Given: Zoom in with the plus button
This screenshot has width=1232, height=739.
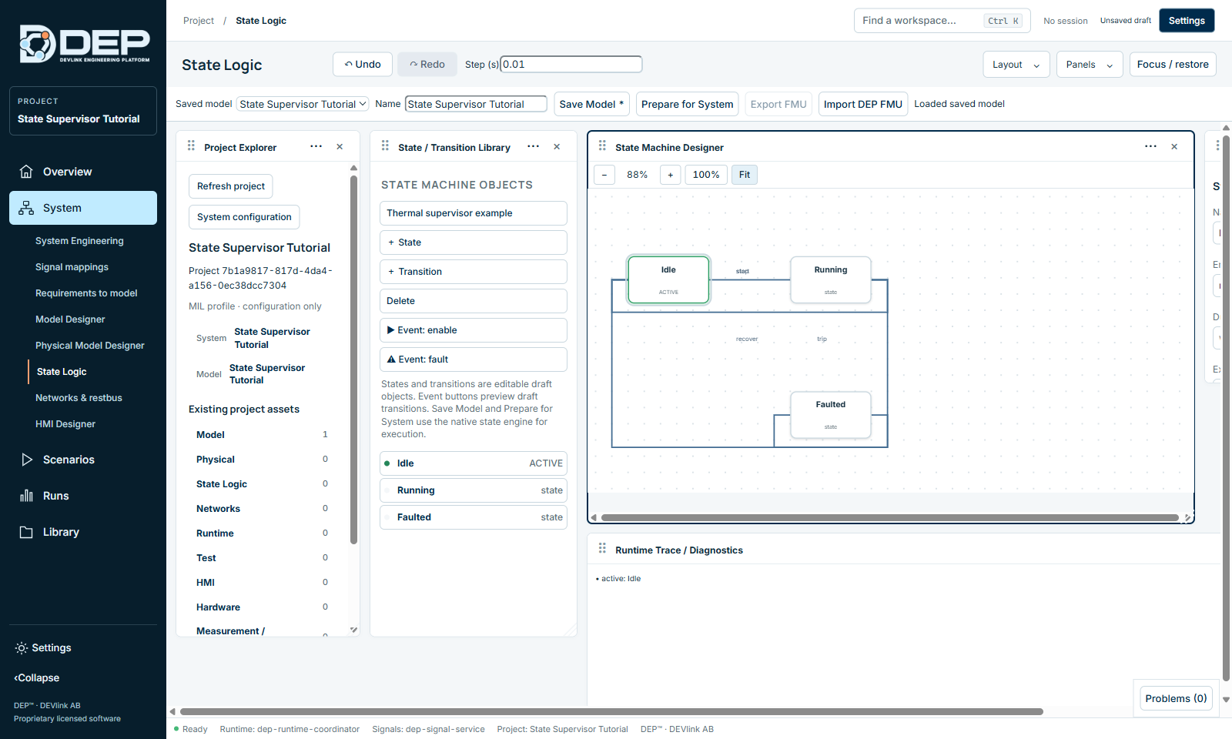Looking at the screenshot, I should point(671,175).
